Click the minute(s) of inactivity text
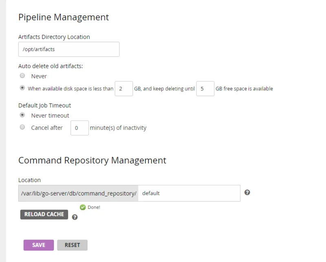 (x=118, y=128)
